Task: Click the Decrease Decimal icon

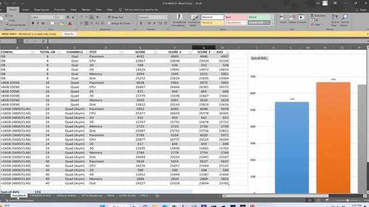Action: click(x=165, y=23)
